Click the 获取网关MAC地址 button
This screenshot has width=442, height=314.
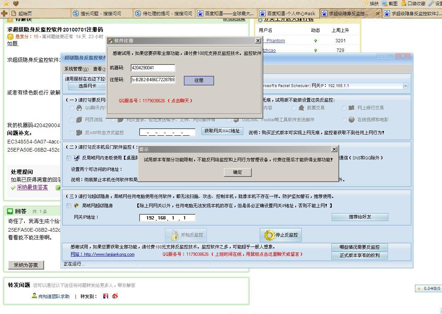pos(222,131)
